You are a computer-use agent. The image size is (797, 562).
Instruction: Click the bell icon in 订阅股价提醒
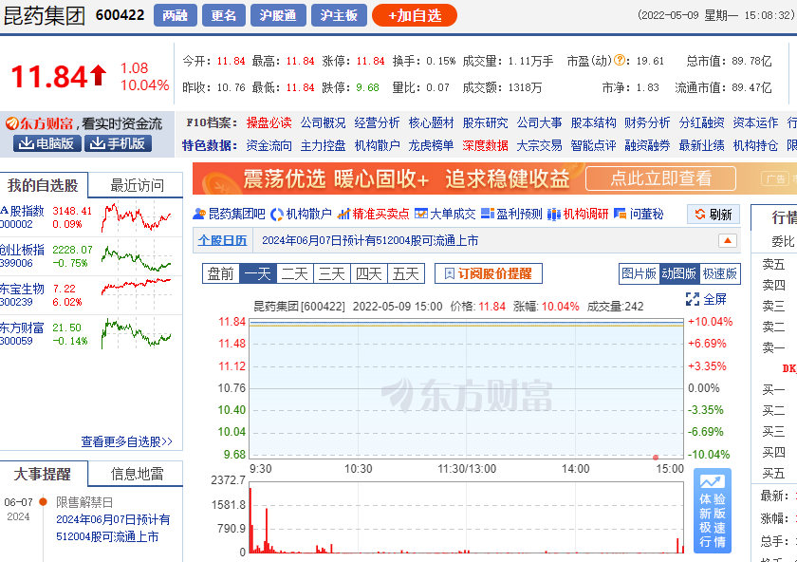click(x=450, y=273)
